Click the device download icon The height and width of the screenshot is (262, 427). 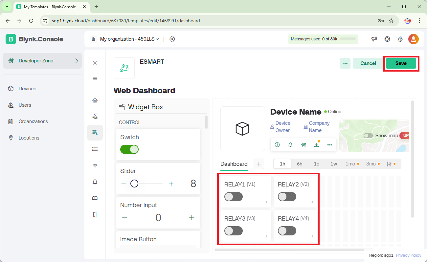pyautogui.click(x=317, y=145)
